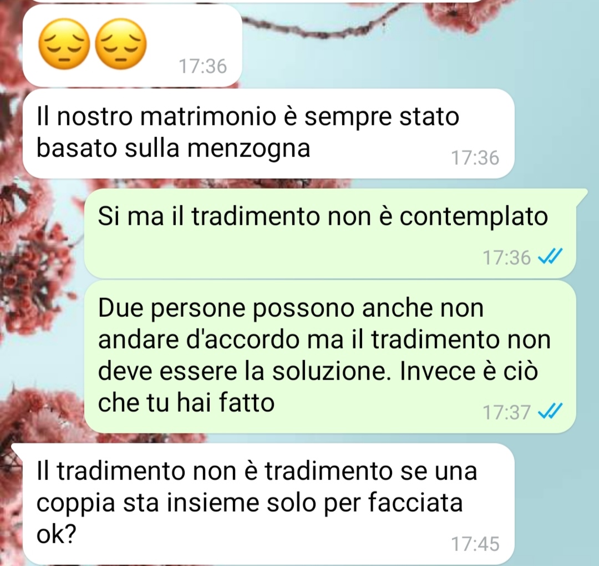Viewport: 599px width, 566px height.
Task: Click the words "coppia sta insieme solo per facciata"
Action: pyautogui.click(x=250, y=503)
